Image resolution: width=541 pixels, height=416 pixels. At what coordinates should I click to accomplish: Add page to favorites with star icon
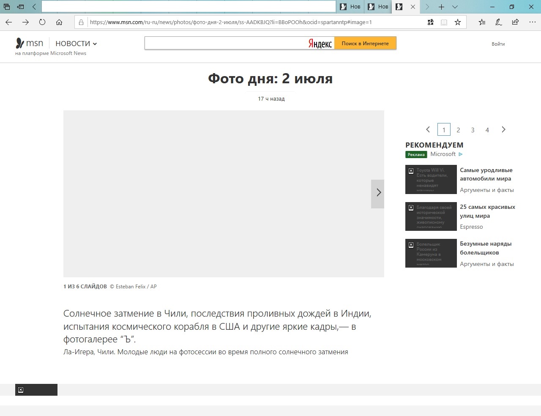pos(457,22)
